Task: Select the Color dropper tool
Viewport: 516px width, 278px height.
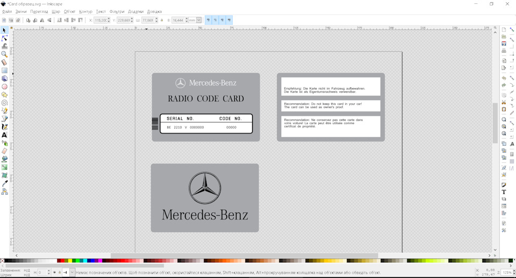Action: (x=4, y=183)
